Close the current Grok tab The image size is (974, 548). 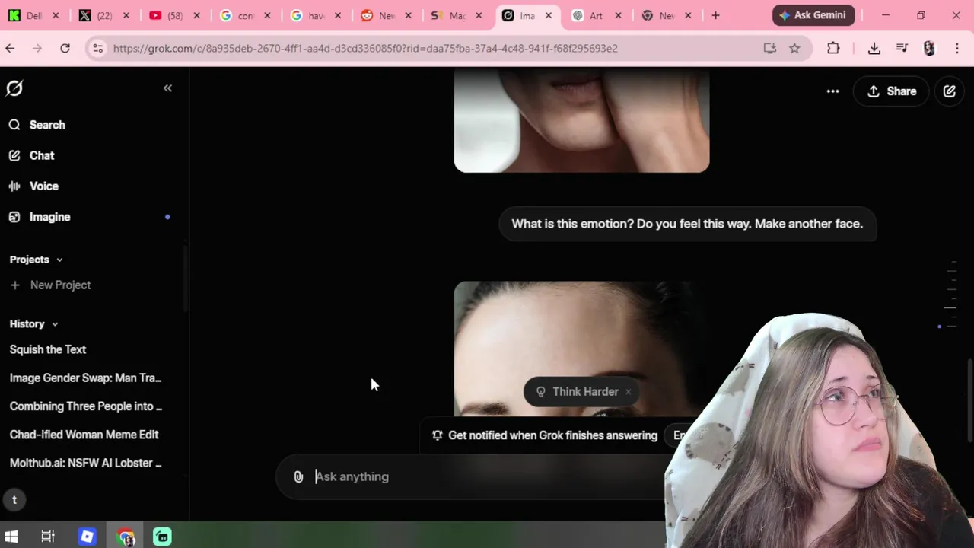click(549, 15)
